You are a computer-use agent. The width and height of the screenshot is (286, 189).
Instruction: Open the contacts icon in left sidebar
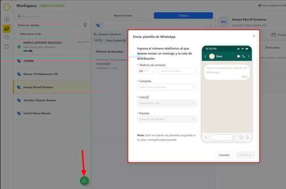click(7, 20)
